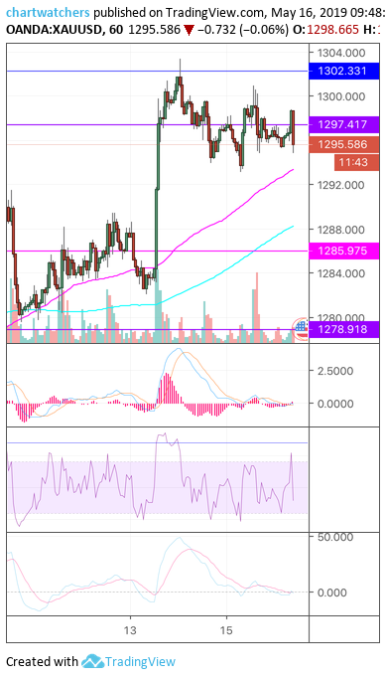The height and width of the screenshot is (679, 386).
Task: Click the TradingView logo at bottom
Action: pos(128,661)
